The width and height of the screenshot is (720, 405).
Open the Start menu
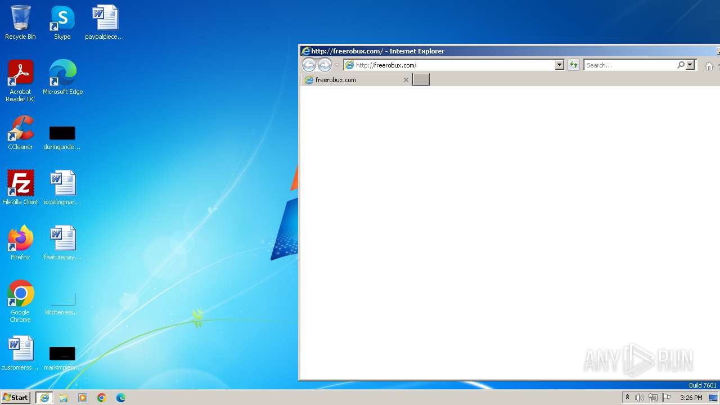[x=16, y=398]
